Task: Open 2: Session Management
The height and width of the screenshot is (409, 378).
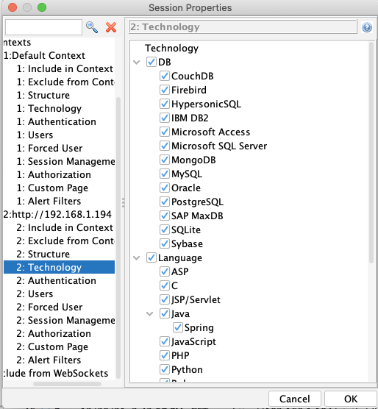Action: click(x=65, y=320)
